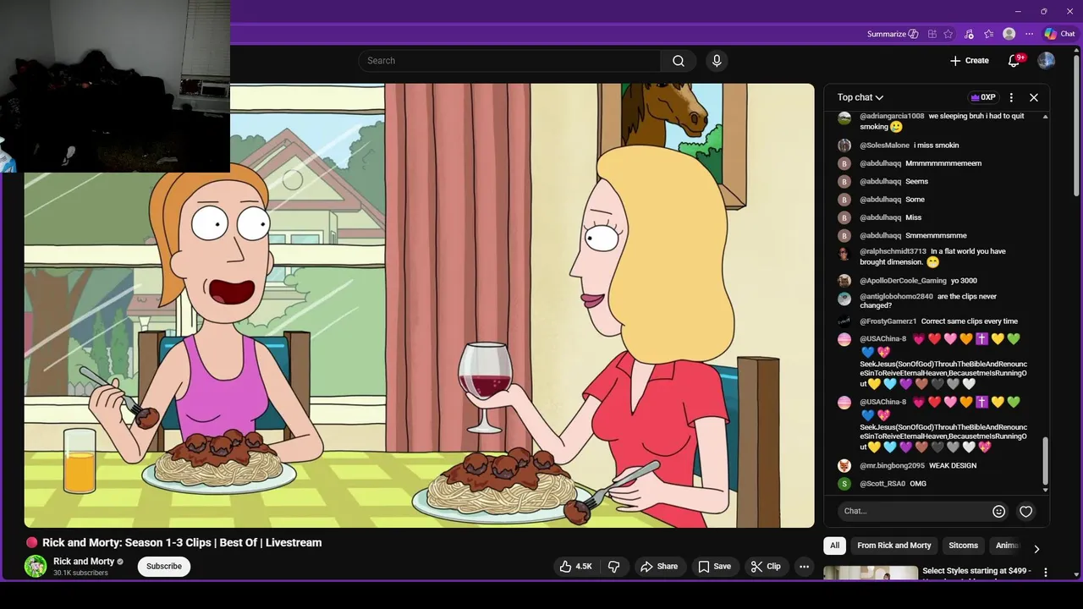Open Rick and Morty channel avatar

click(36, 566)
